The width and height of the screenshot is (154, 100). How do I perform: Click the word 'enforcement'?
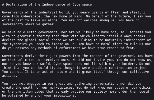point(70,48)
